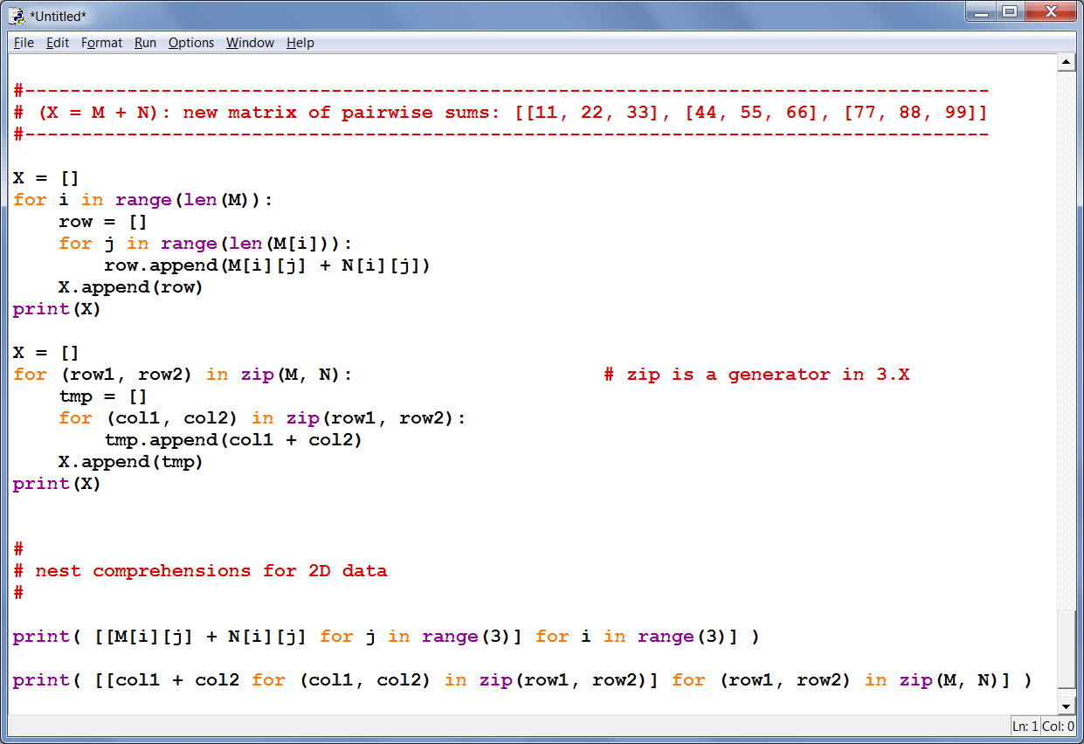
Task: Open the Window menu
Action: pos(250,43)
